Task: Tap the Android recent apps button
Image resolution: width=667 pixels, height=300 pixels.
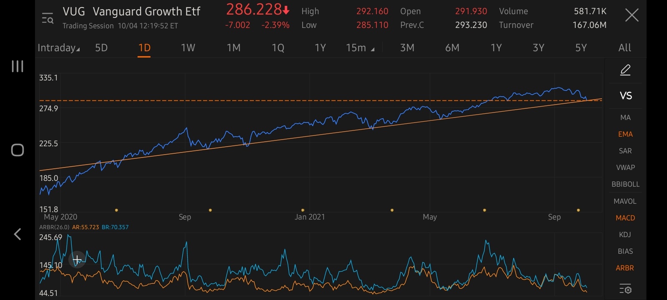Action: click(x=18, y=66)
